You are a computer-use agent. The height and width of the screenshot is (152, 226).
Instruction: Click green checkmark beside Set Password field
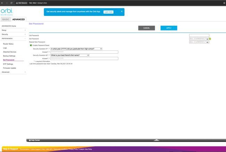coord(210,39)
